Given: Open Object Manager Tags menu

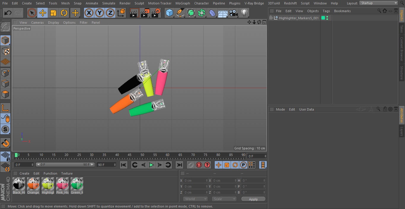Looking at the screenshot, I should pos(326,11).
